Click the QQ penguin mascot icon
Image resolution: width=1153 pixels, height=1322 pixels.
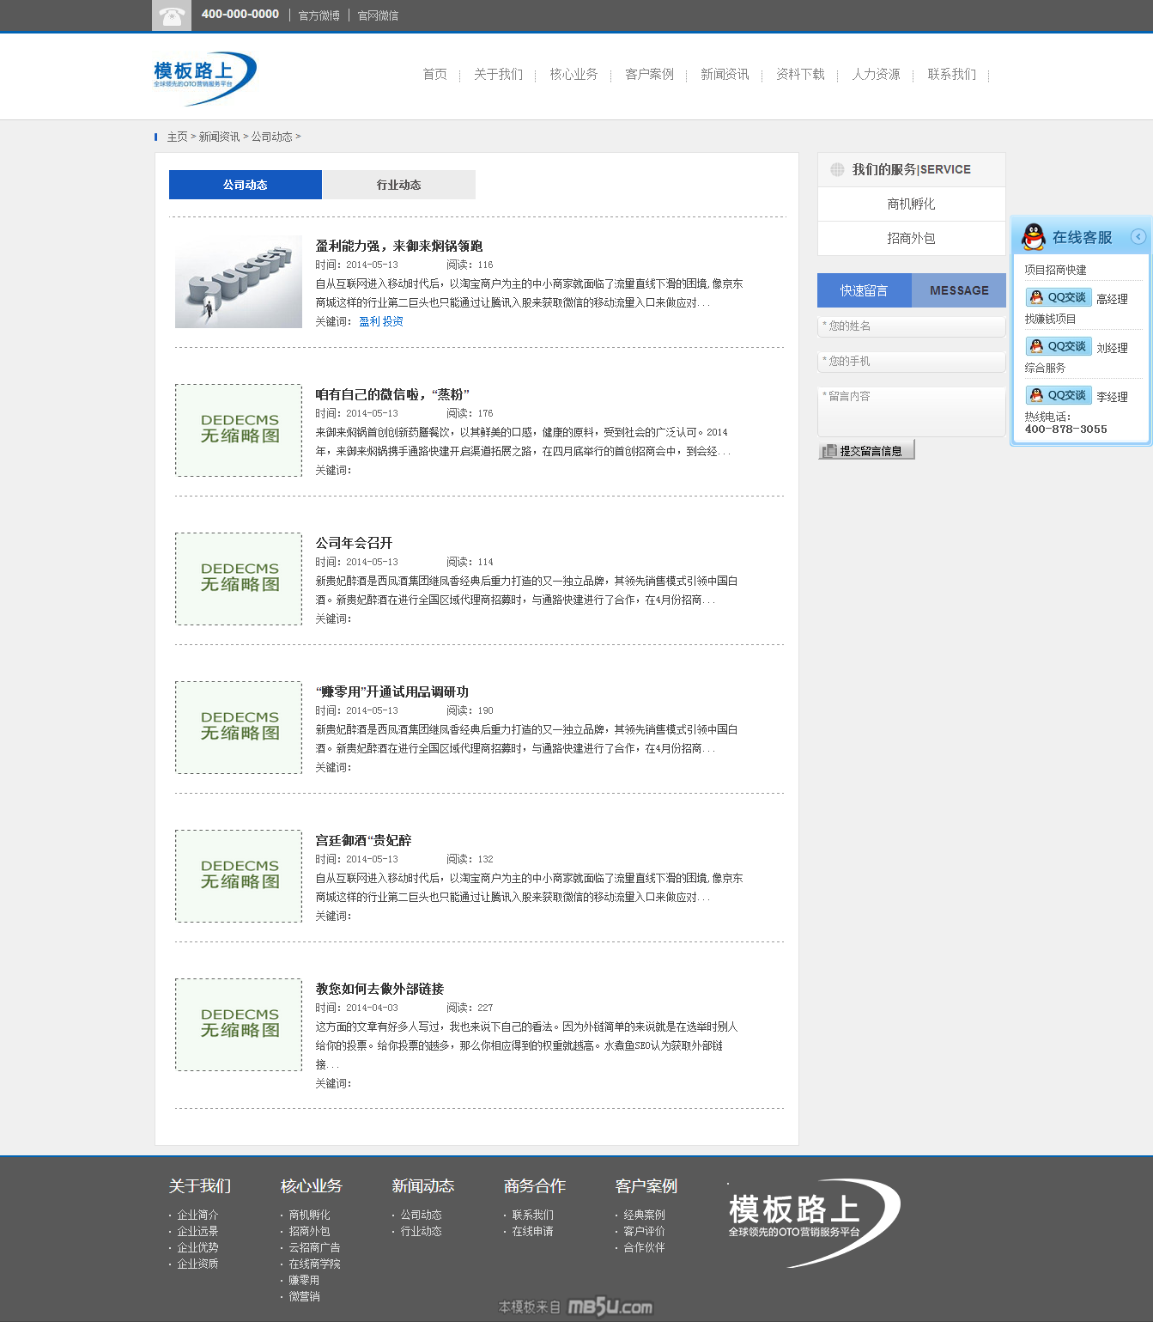click(x=1034, y=237)
